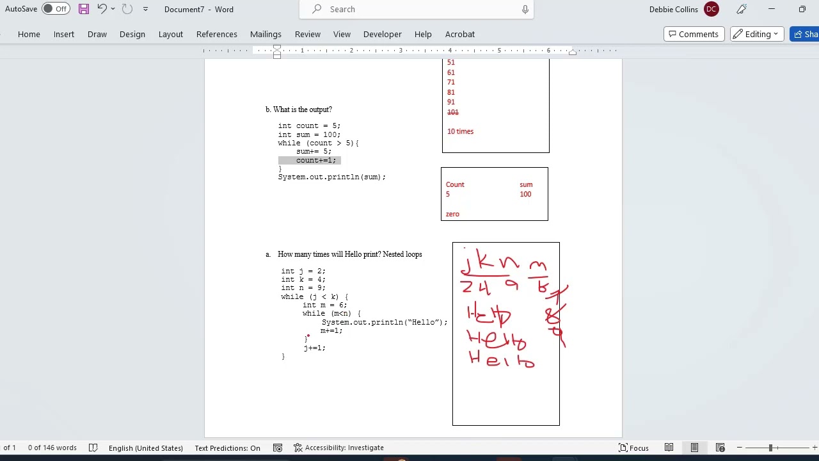Click the Redo icon
Image resolution: width=819 pixels, height=461 pixels.
pos(127,9)
